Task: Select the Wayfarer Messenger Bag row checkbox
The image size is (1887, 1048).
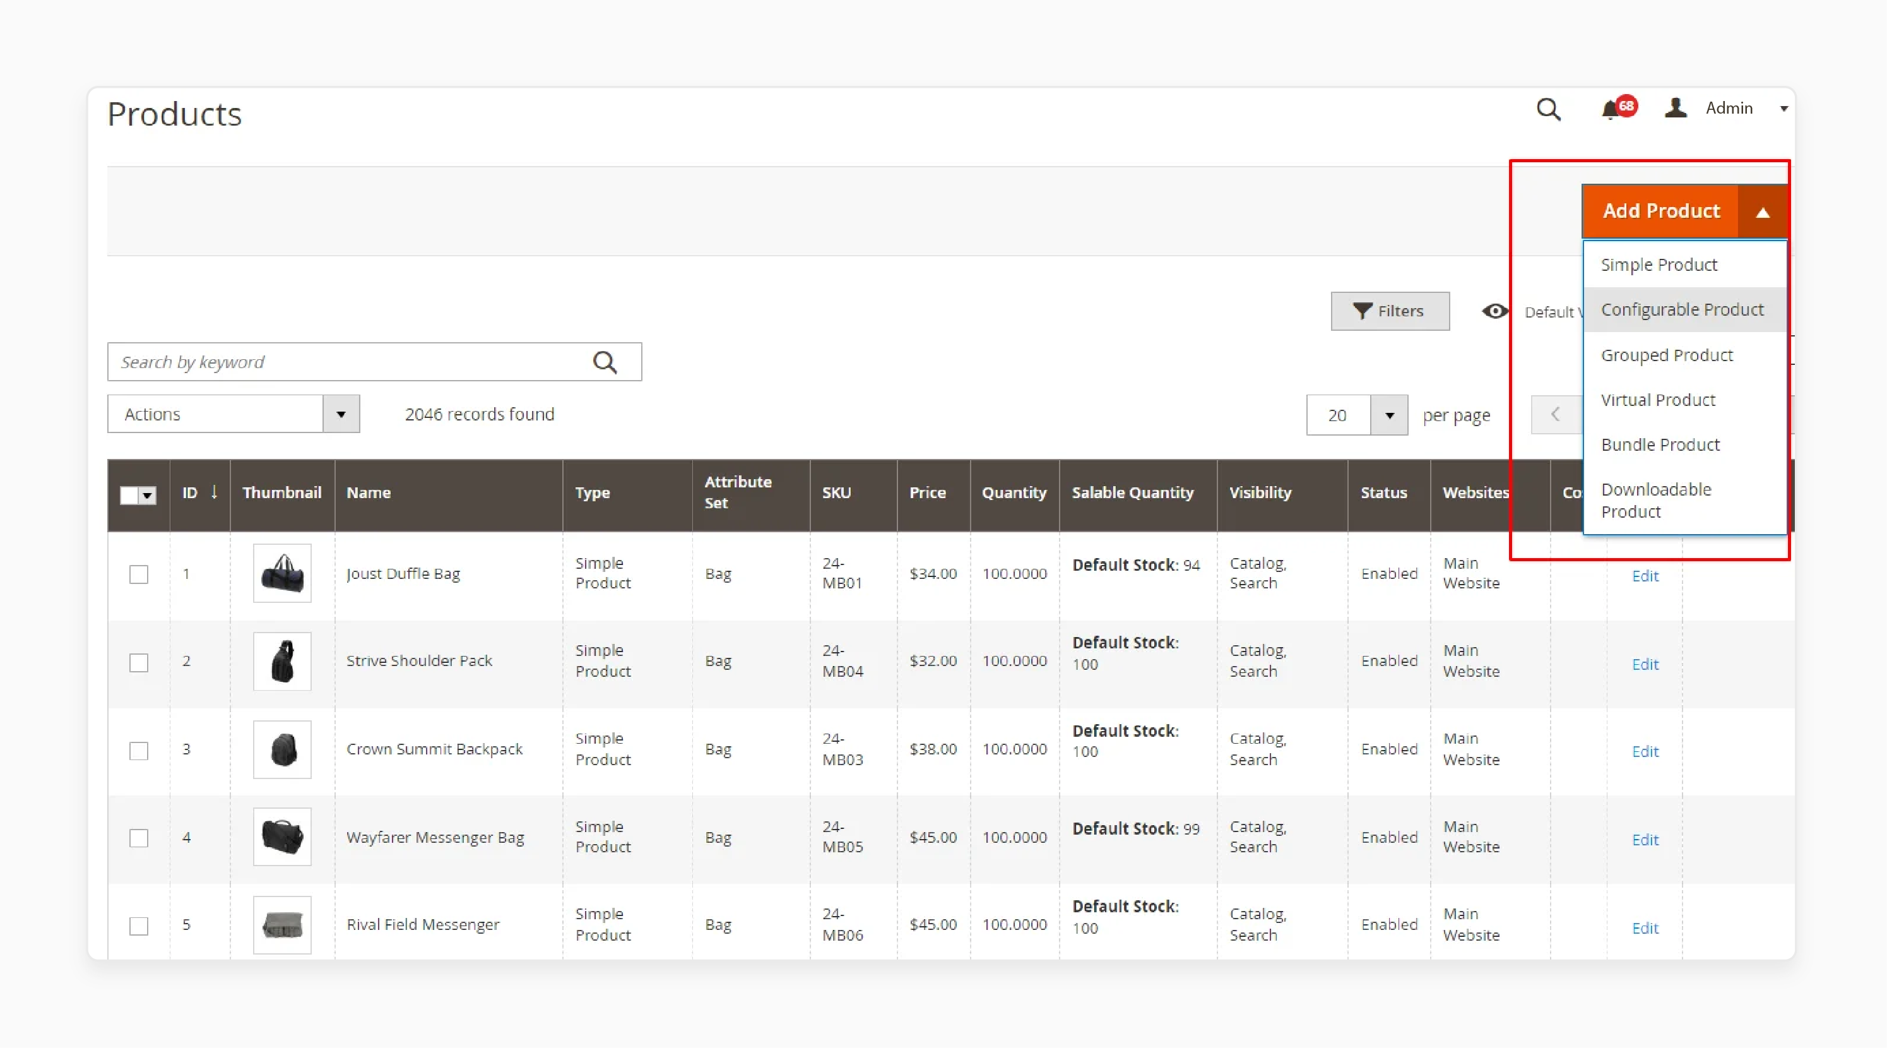Action: [x=138, y=838]
